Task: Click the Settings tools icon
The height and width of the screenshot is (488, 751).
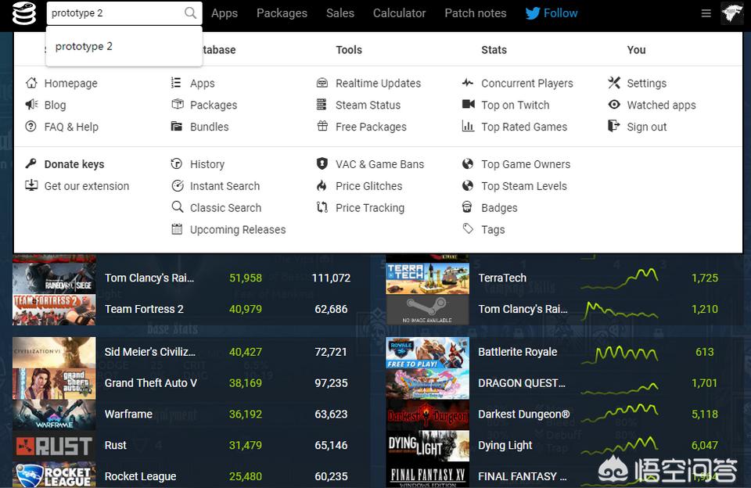Action: pos(614,82)
